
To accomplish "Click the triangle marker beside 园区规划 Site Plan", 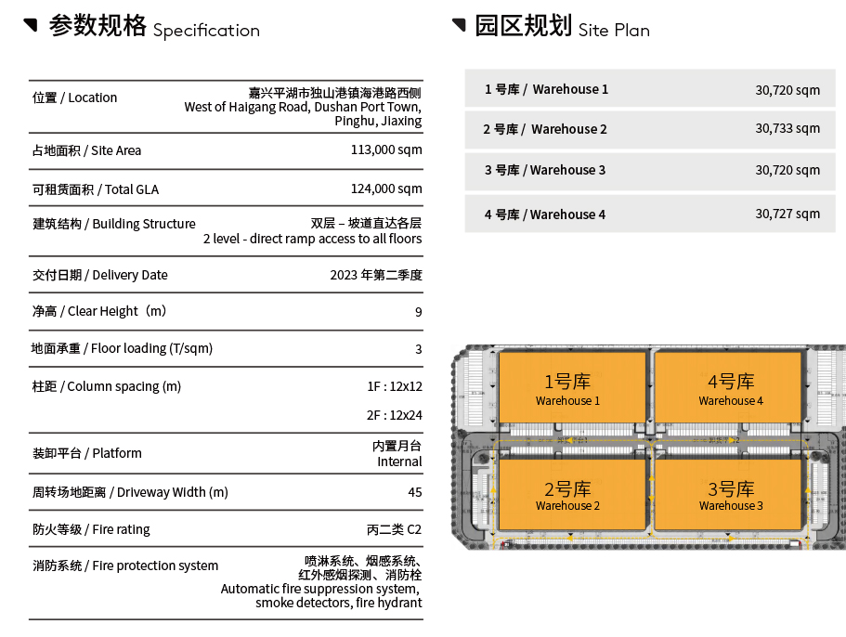I will point(458,24).
